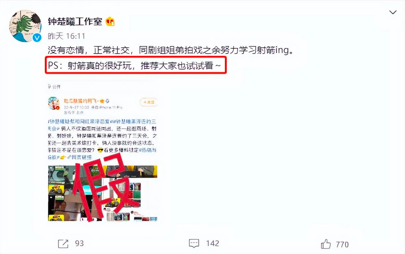
Task: Click the embedded reposter's small avatar
Action: pos(54,103)
